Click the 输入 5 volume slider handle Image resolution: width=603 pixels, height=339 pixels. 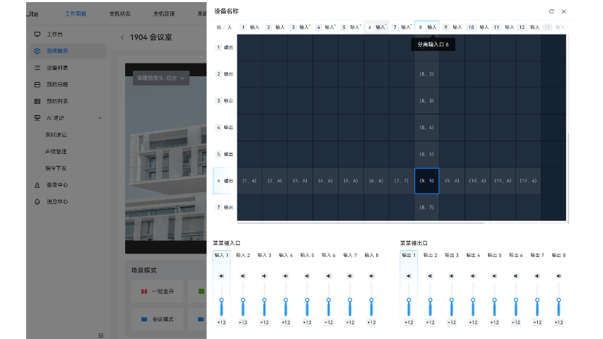click(308, 299)
